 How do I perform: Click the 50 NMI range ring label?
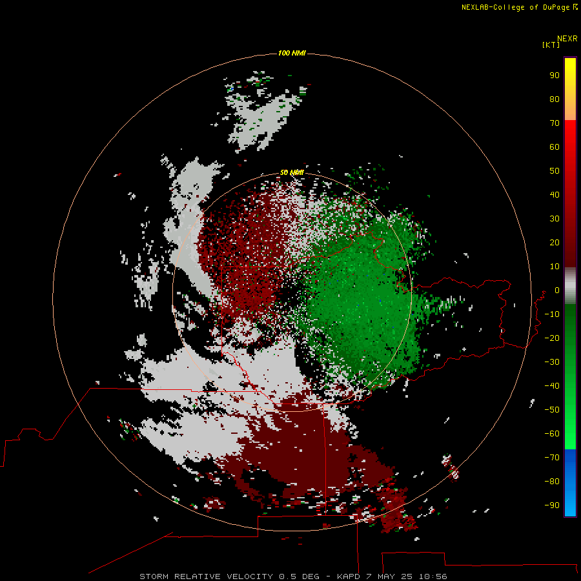(x=292, y=172)
